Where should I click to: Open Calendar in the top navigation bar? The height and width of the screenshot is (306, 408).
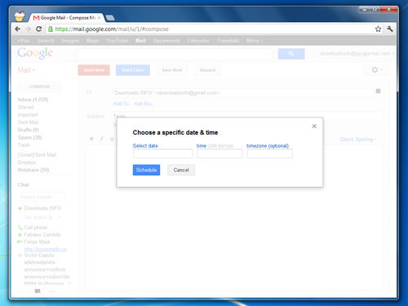pyautogui.click(x=198, y=41)
